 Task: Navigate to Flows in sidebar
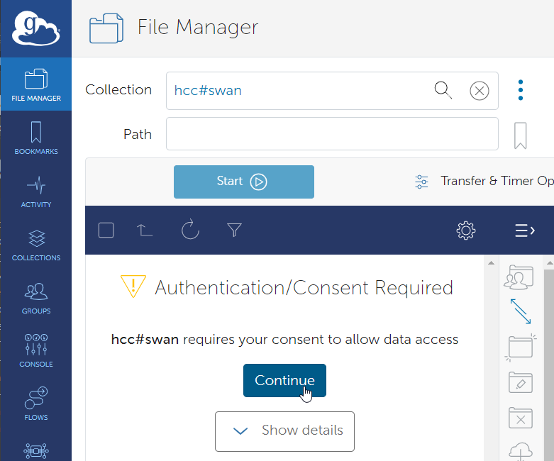coord(35,403)
